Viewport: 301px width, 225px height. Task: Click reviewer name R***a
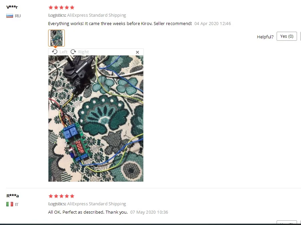[13, 196]
